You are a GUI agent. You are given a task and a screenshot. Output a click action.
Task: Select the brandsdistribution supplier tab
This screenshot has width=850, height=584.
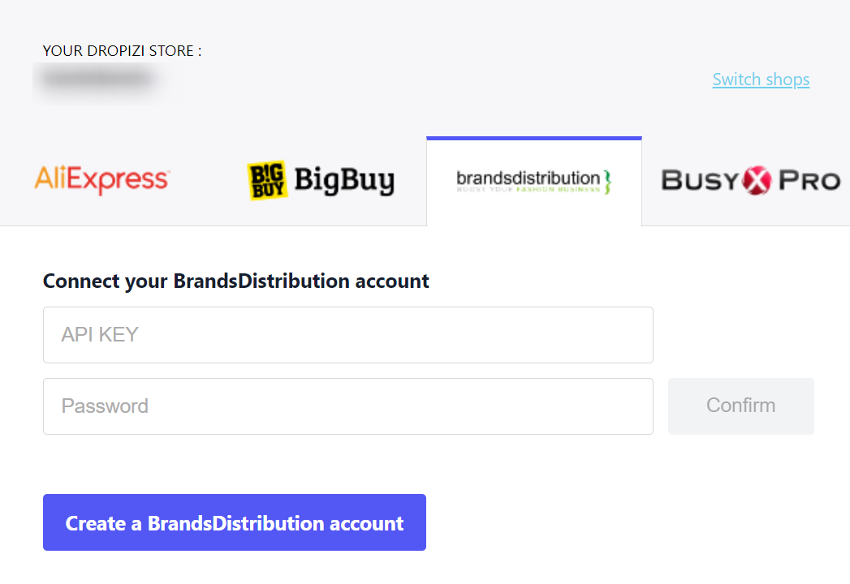[534, 182]
